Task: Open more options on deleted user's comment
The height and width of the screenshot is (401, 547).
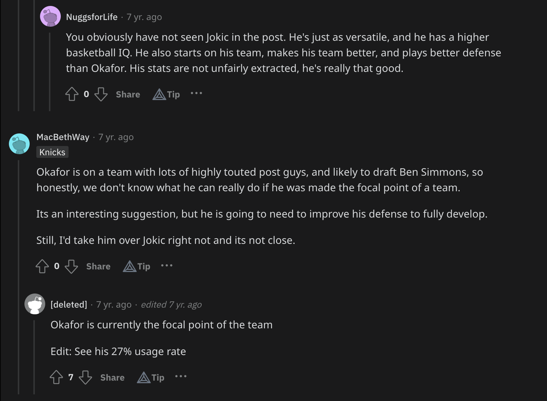Action: [181, 377]
